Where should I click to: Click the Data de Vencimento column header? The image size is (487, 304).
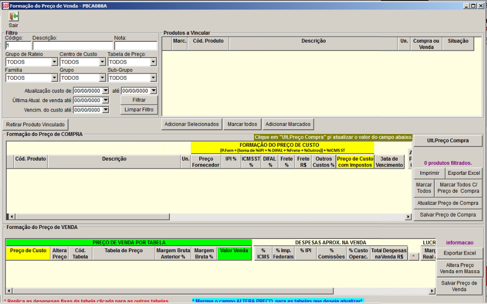tap(389, 162)
